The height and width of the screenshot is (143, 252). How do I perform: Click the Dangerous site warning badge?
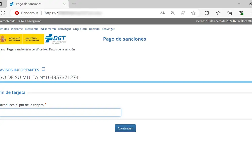(26, 13)
